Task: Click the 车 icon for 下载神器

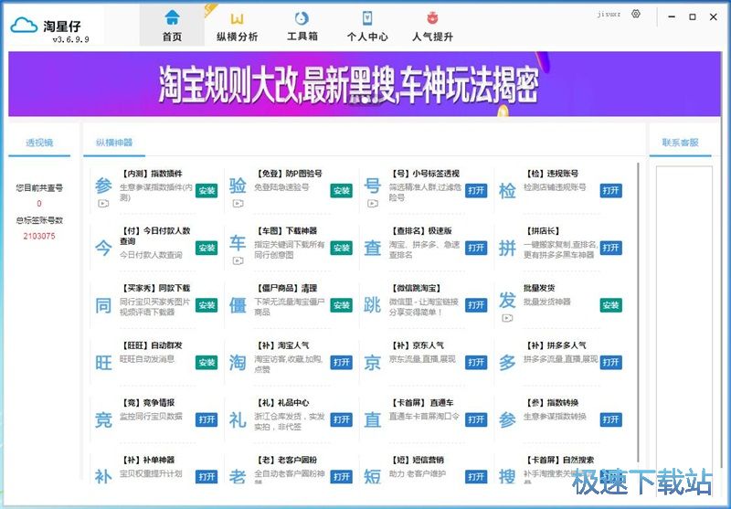Action: (238, 243)
